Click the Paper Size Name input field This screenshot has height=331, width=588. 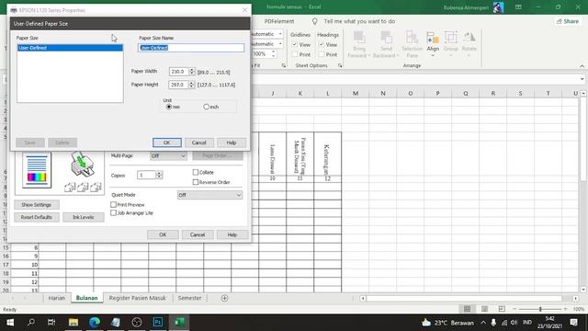pyautogui.click(x=191, y=48)
